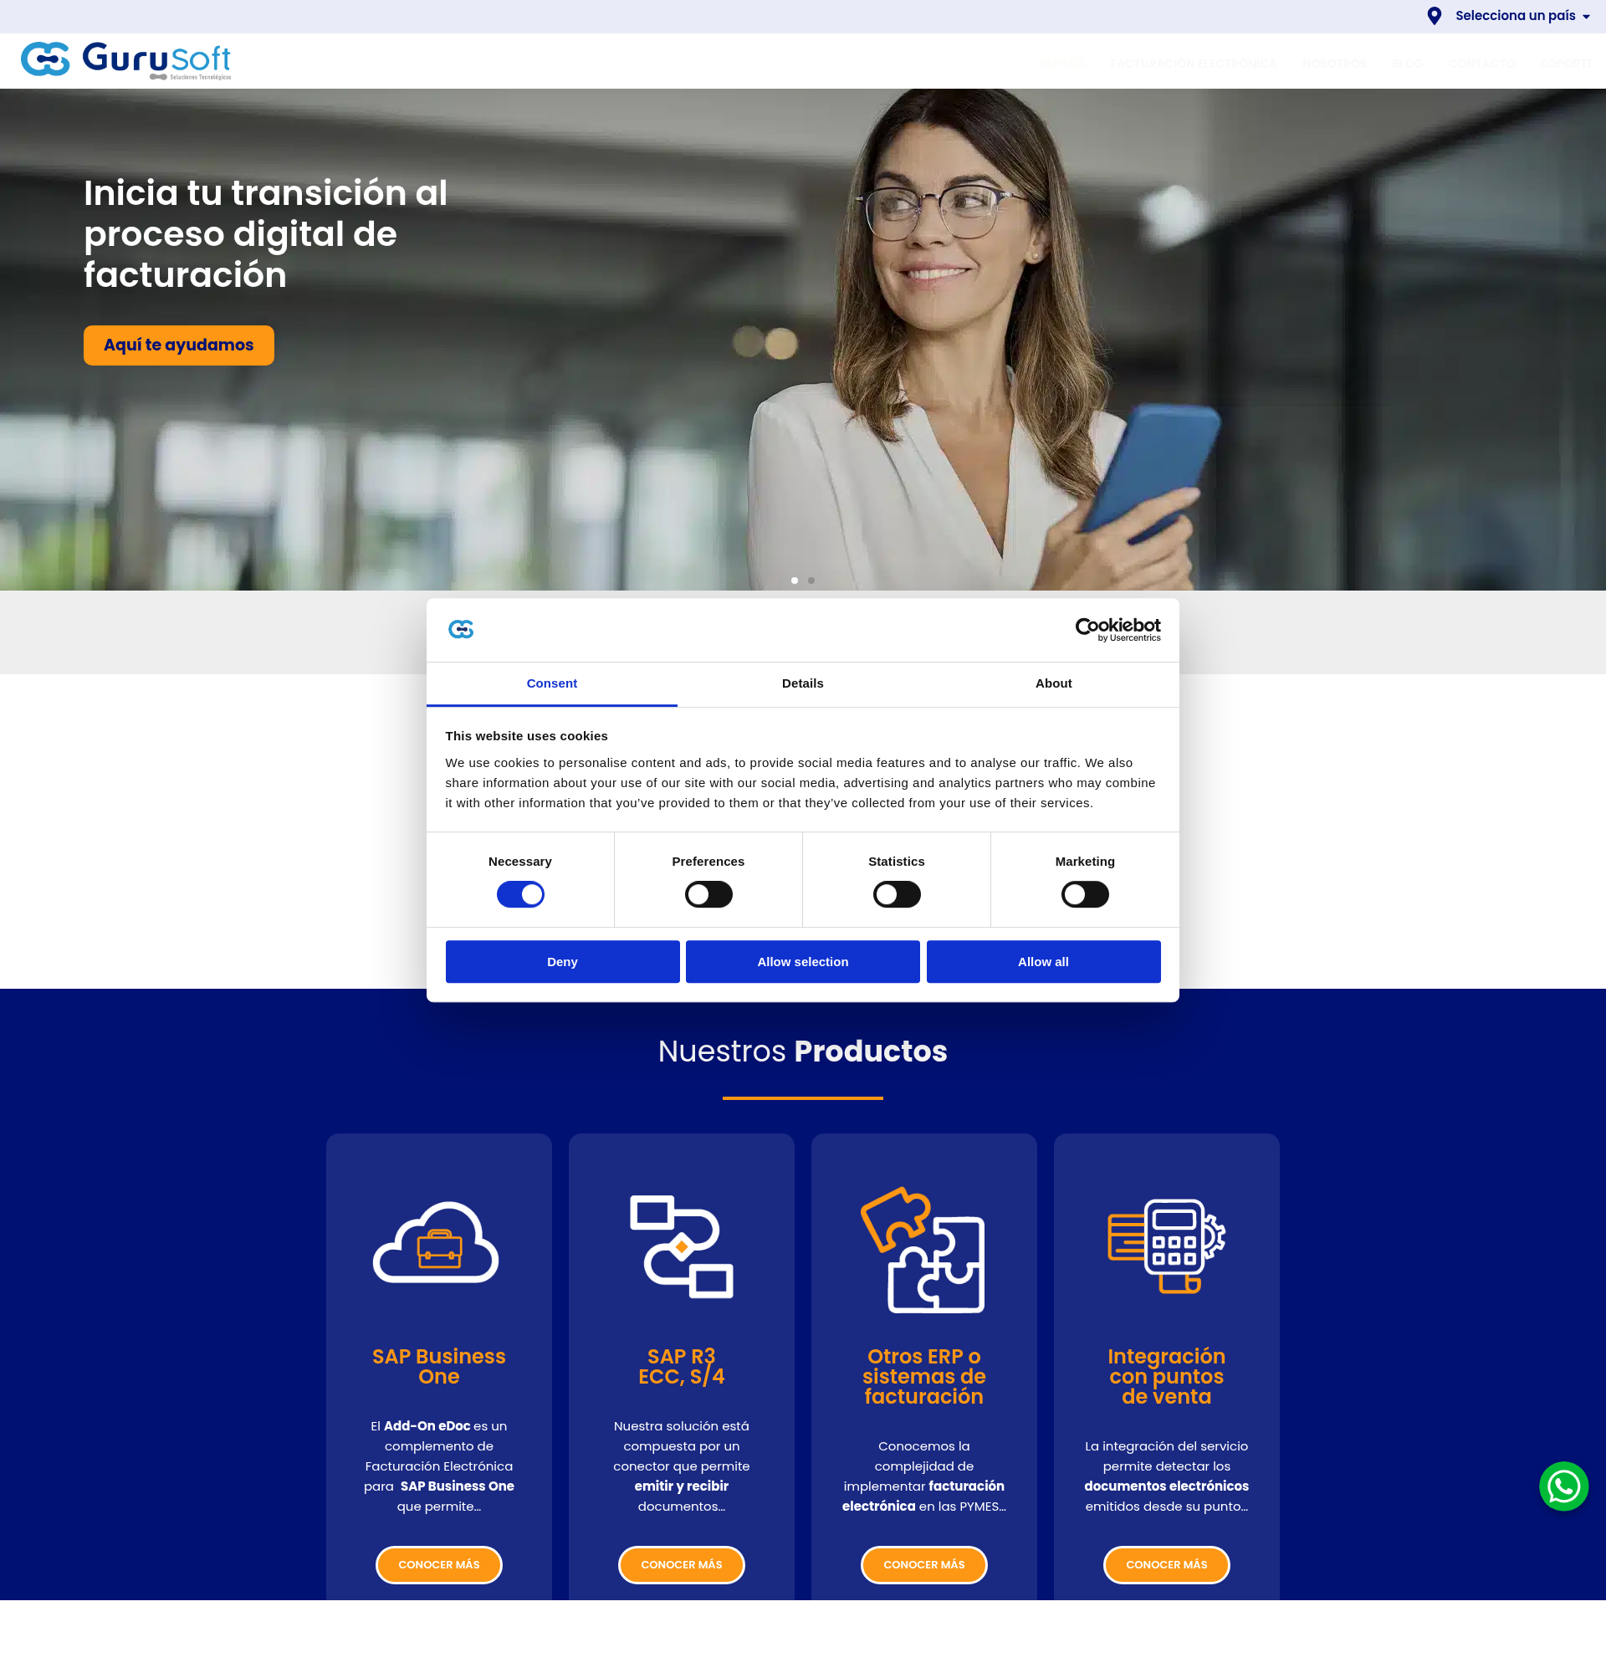Click the Allow selection button
The height and width of the screenshot is (1673, 1606).
pos(803,962)
